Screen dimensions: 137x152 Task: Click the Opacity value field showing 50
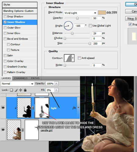click(97, 18)
